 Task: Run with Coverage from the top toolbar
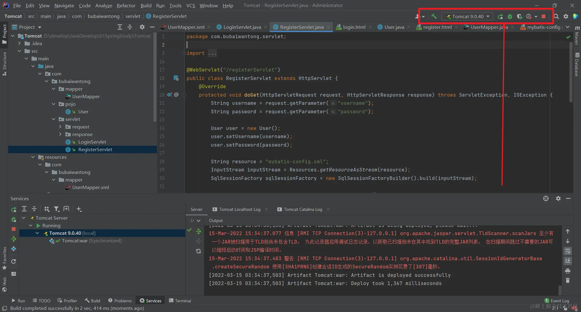[x=520, y=17]
